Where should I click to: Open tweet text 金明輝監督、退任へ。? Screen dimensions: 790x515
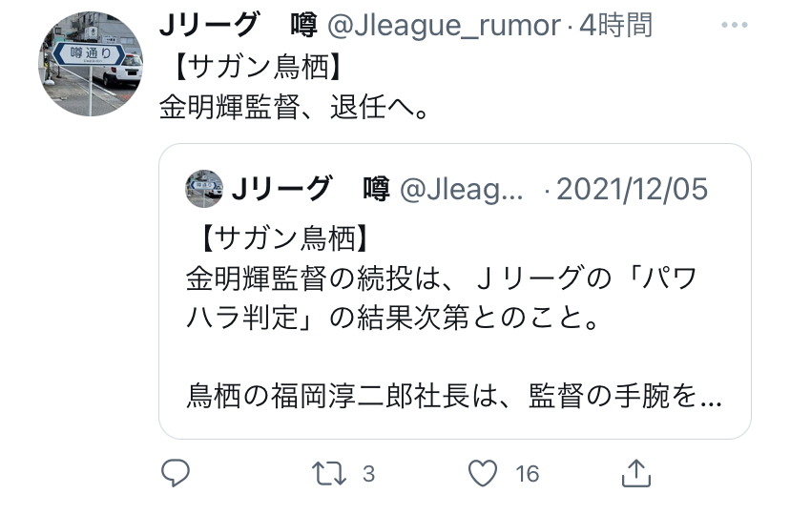point(295,107)
